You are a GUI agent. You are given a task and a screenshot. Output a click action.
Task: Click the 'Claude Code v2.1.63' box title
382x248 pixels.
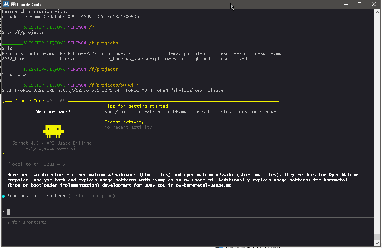[x=40, y=101]
